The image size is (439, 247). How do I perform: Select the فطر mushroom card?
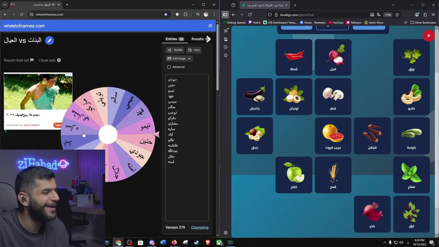(333, 97)
